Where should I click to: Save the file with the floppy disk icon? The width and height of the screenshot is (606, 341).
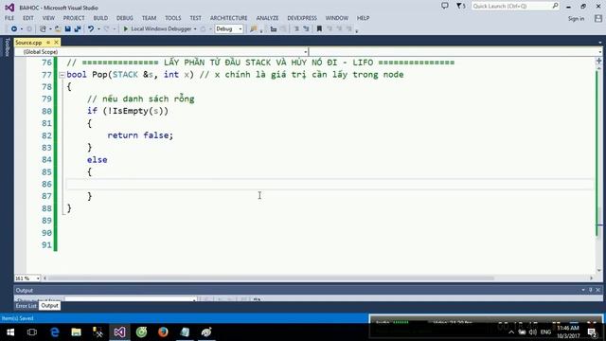[67, 29]
